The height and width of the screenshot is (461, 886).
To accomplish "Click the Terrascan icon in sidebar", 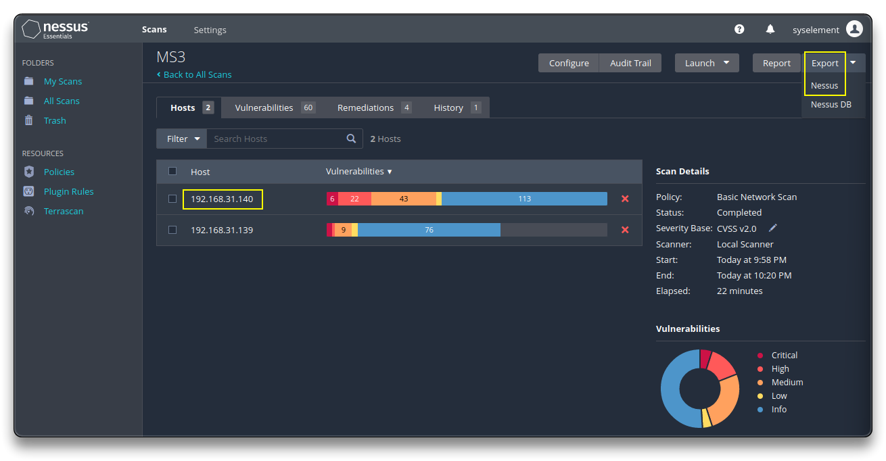I will tap(28, 211).
